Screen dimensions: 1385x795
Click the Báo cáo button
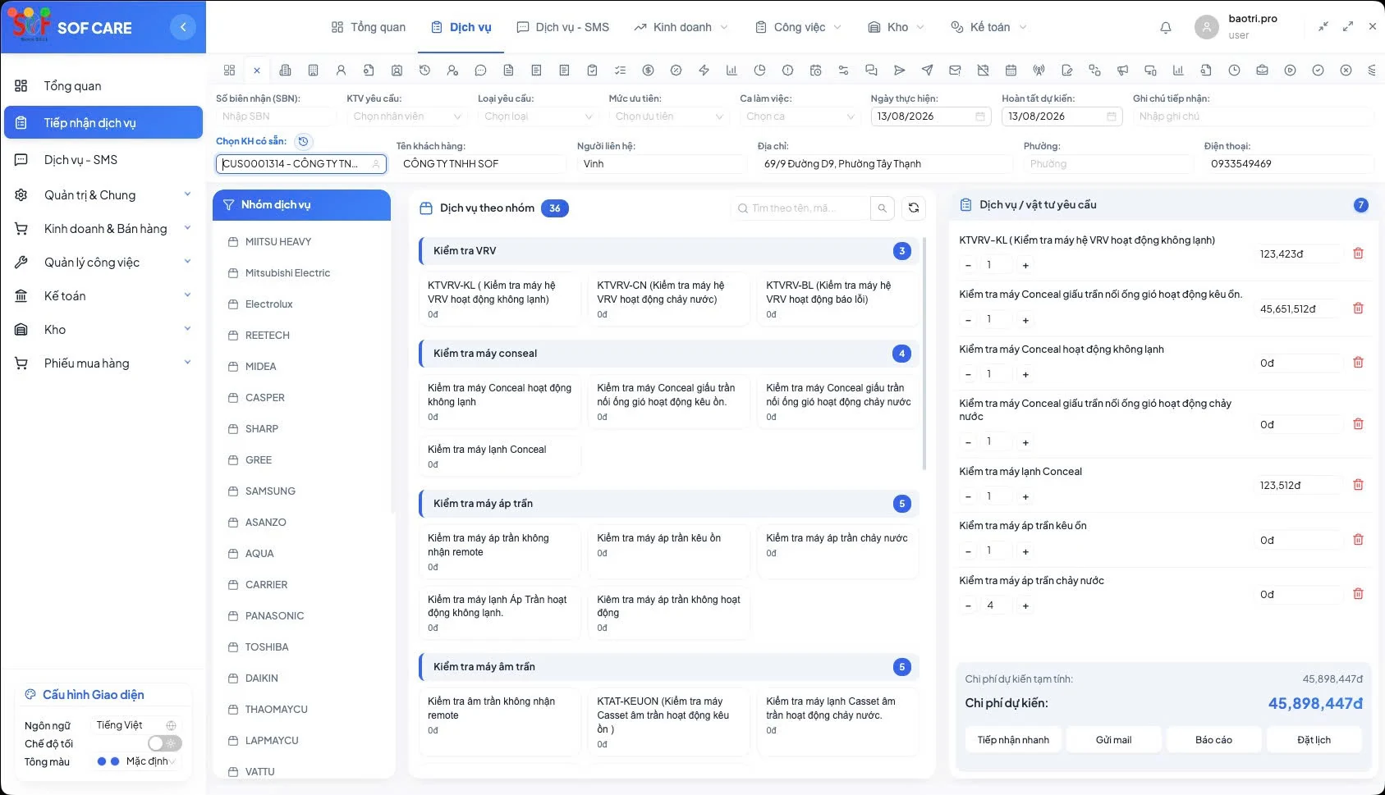[1213, 740]
